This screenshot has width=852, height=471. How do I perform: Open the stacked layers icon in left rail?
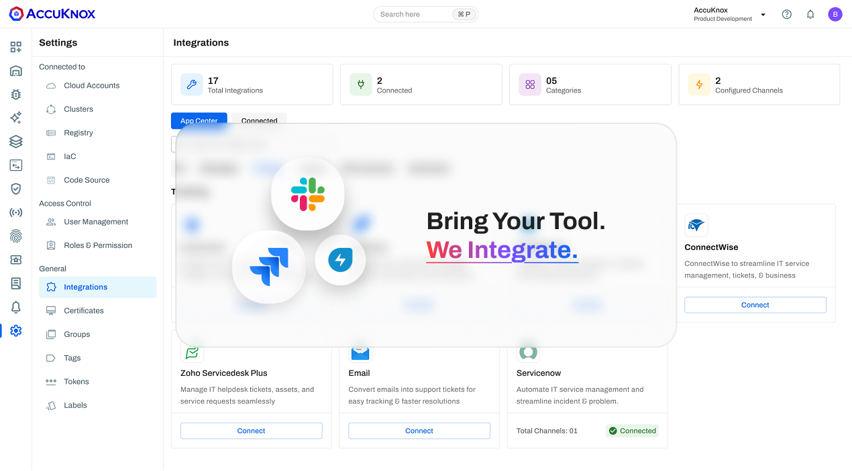[16, 141]
